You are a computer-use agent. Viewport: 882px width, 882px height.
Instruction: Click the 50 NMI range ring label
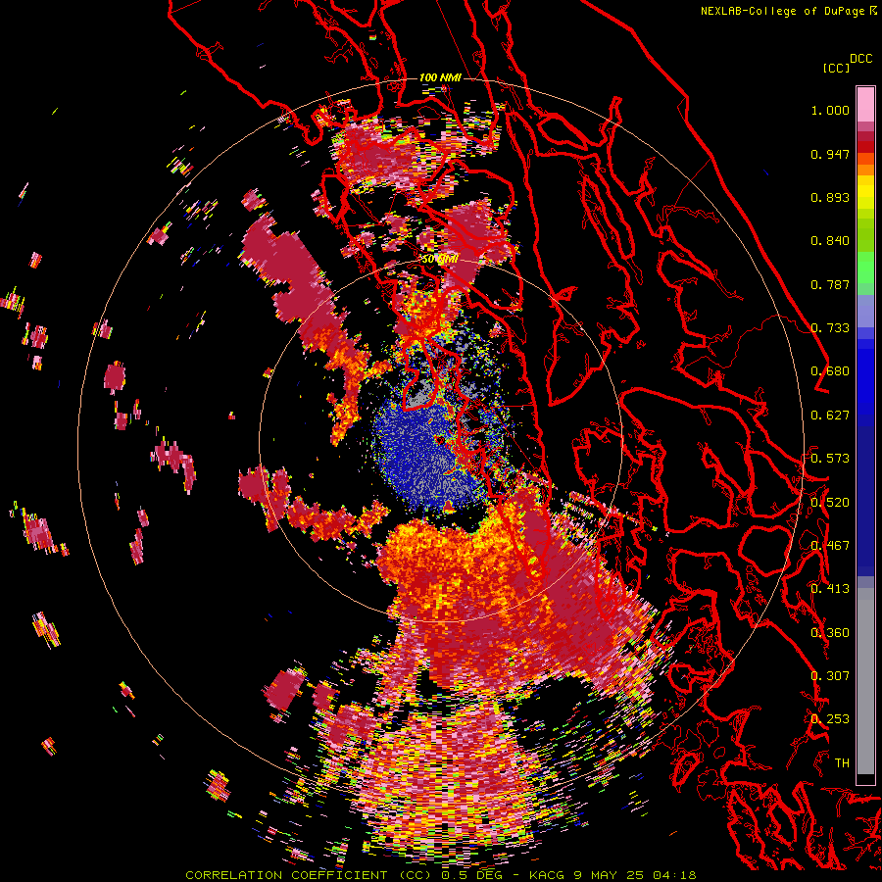coord(440,260)
